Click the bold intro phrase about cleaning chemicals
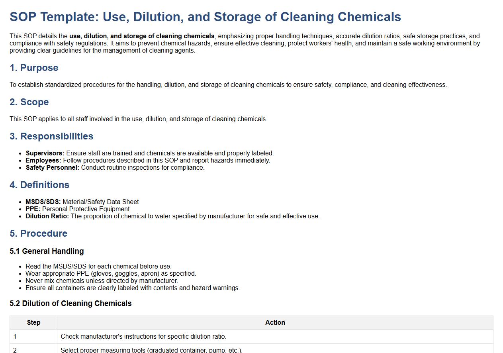 tap(142, 36)
